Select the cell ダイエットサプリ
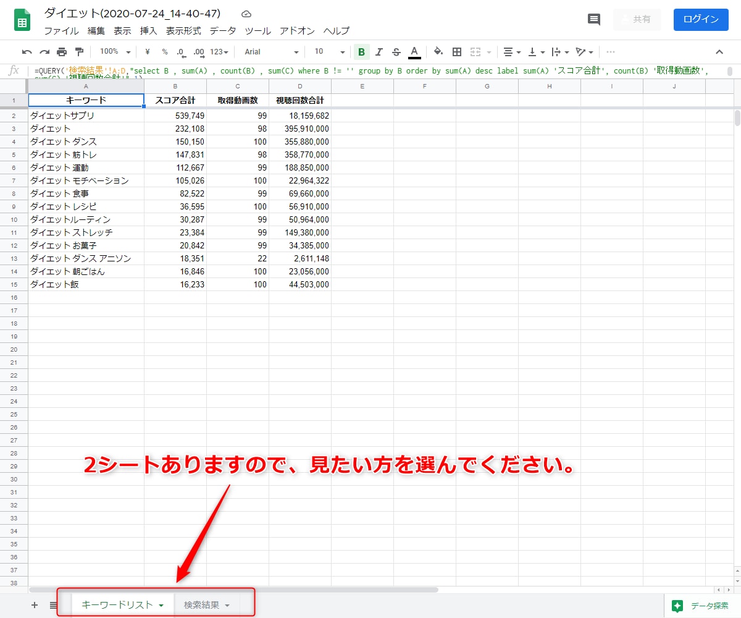Screen dimensions: 741x618 86,116
